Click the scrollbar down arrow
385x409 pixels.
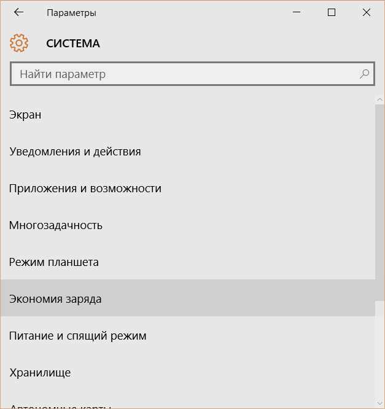380,403
